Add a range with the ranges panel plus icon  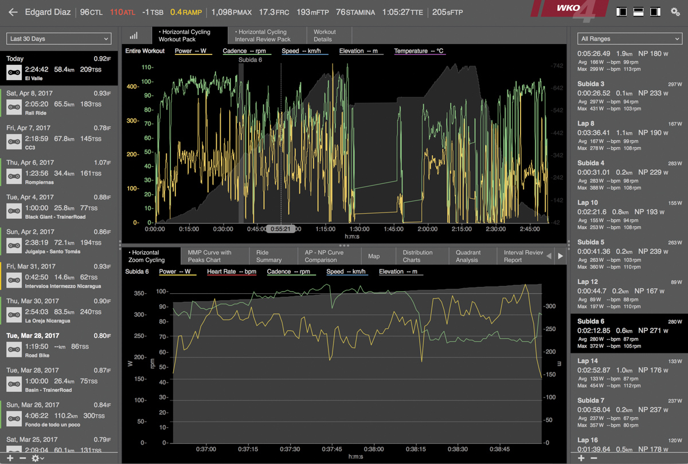(x=581, y=458)
